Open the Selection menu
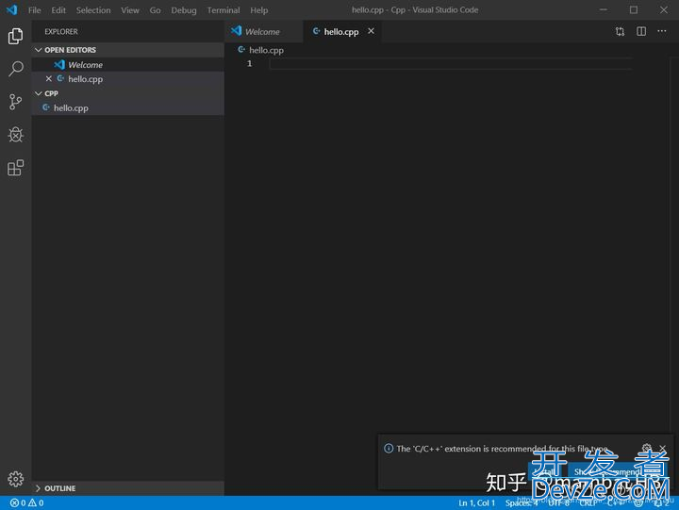679x510 pixels. [x=93, y=10]
